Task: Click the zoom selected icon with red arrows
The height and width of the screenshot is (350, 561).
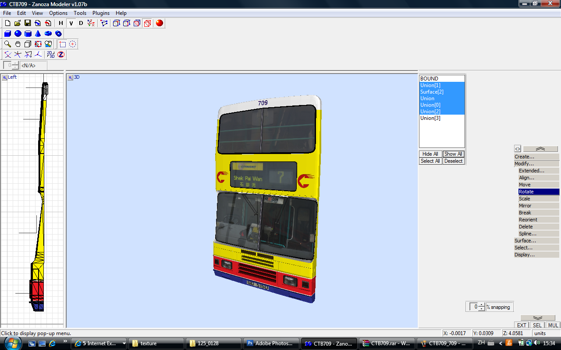Action: coord(38,44)
